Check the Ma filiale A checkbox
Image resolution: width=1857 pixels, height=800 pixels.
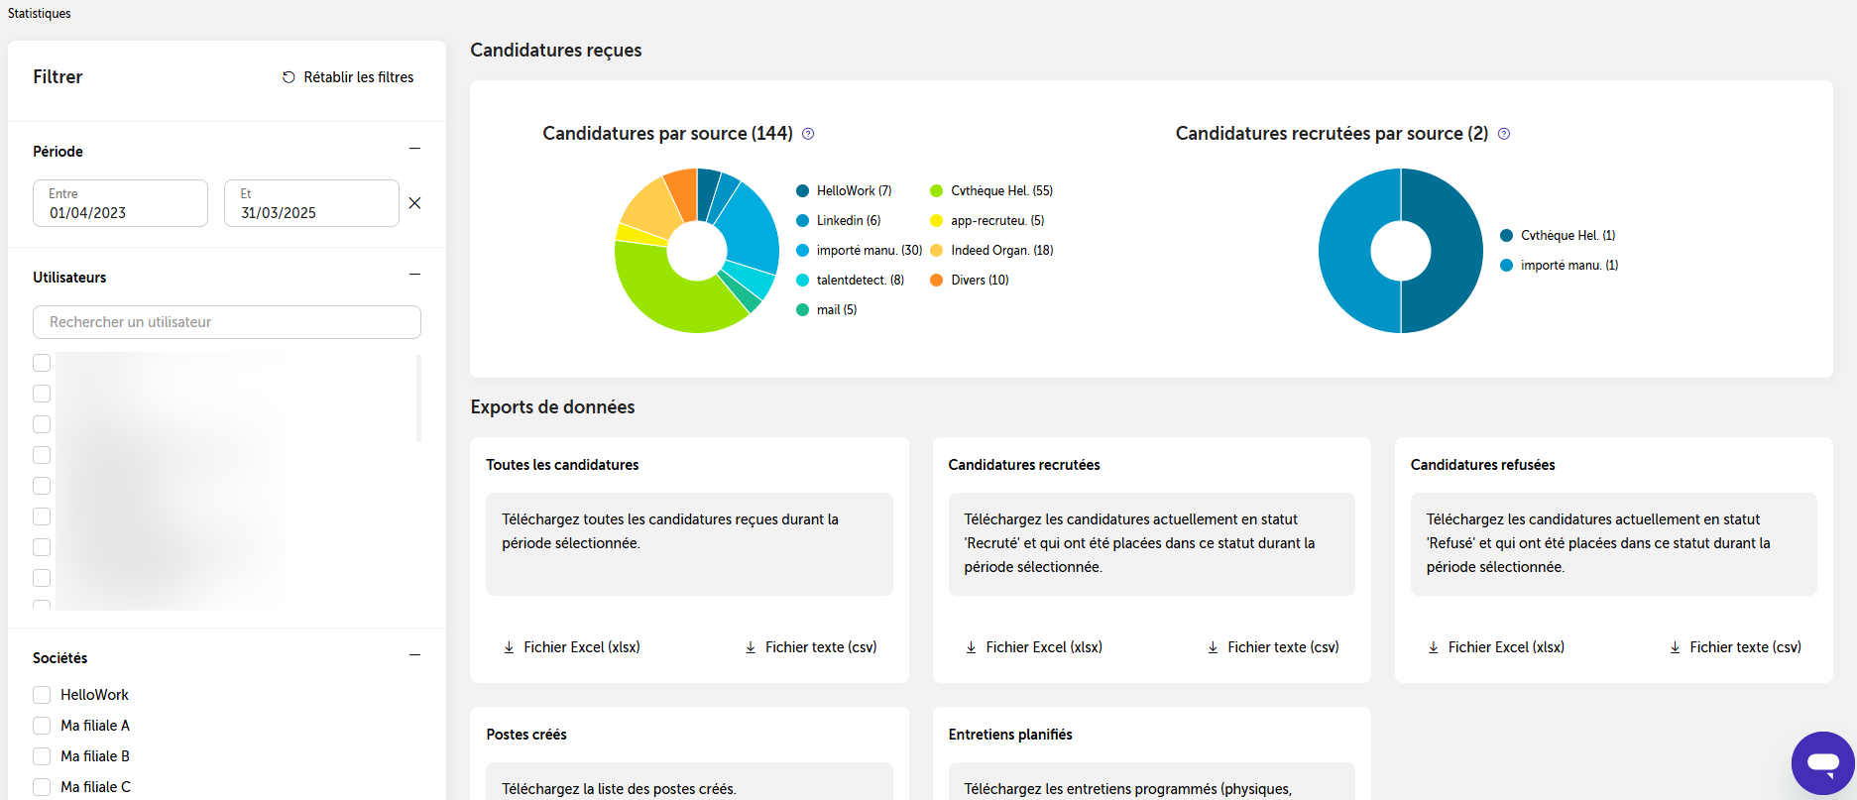(42, 726)
